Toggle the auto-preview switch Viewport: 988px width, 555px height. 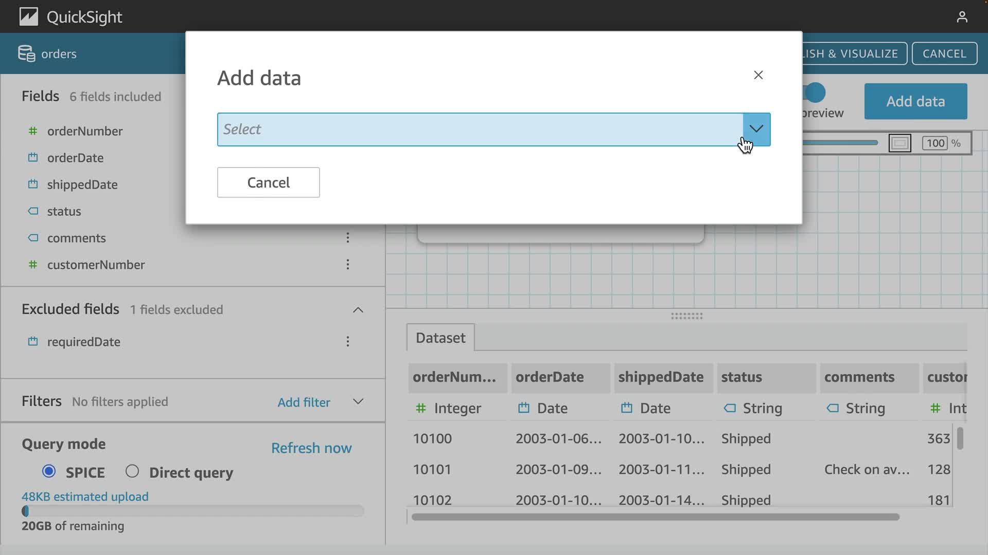click(815, 93)
